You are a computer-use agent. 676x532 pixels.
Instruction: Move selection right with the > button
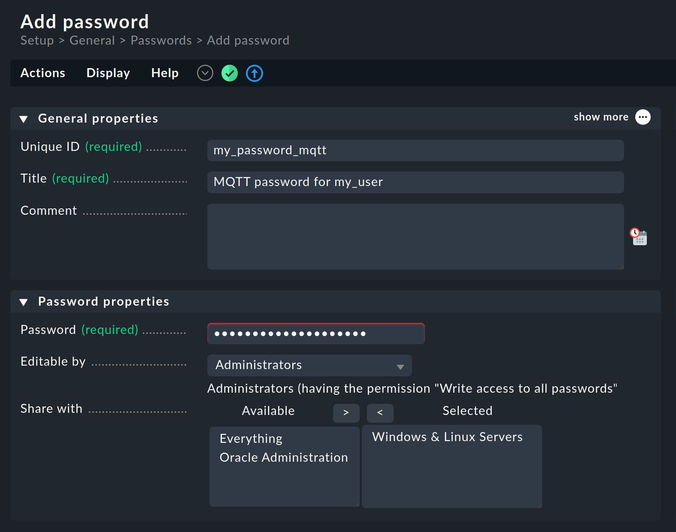tap(346, 413)
